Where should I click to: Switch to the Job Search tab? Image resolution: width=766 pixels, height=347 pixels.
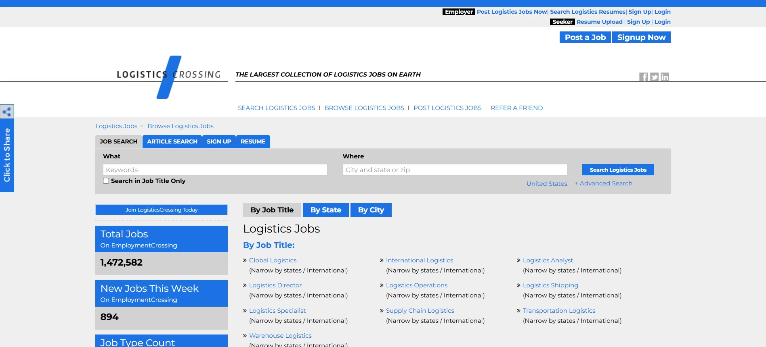tap(118, 141)
